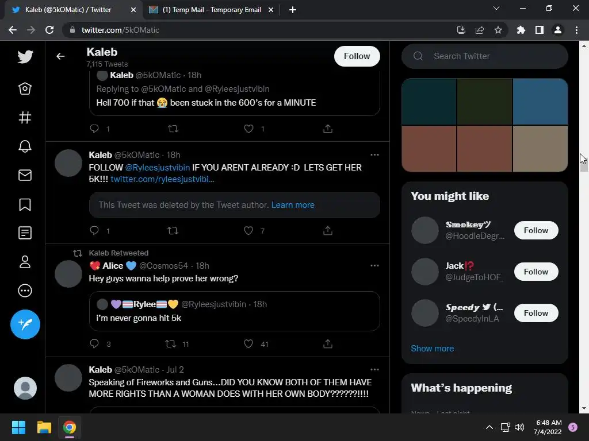This screenshot has height=441, width=589.
Task: Open more options on Fireworks tweet
Action: pos(374,369)
